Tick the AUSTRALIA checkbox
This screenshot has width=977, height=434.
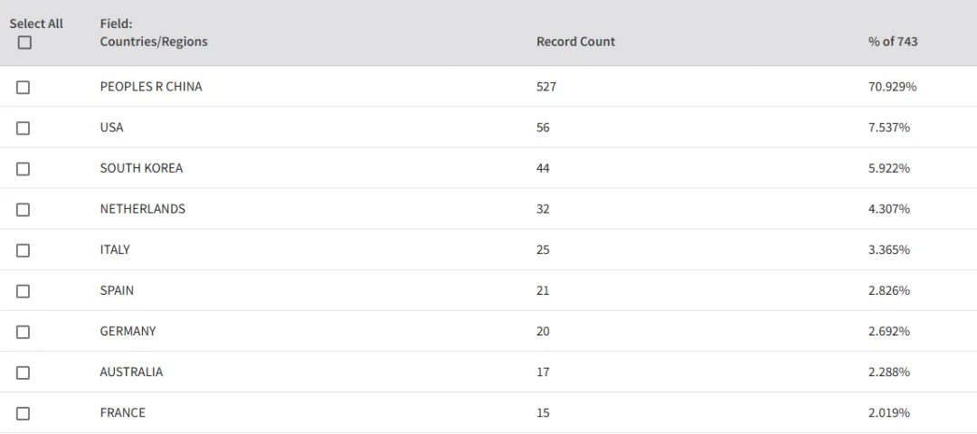pyautogui.click(x=23, y=373)
